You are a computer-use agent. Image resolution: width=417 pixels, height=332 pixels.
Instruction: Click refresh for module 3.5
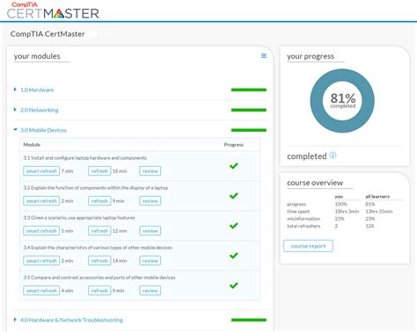click(99, 291)
